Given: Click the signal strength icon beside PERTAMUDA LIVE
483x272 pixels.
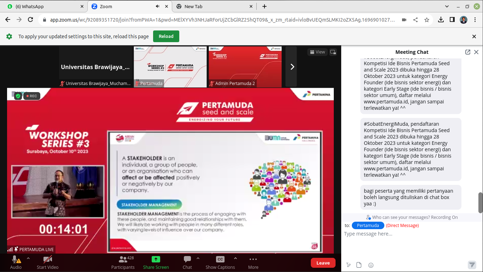Looking at the screenshot, I should coord(10,250).
